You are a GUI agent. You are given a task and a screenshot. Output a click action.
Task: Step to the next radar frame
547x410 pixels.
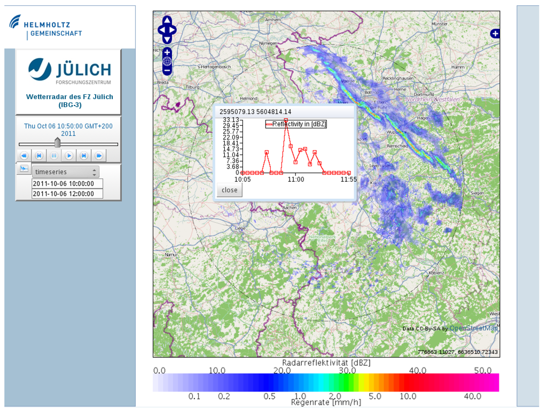pyautogui.click(x=84, y=156)
